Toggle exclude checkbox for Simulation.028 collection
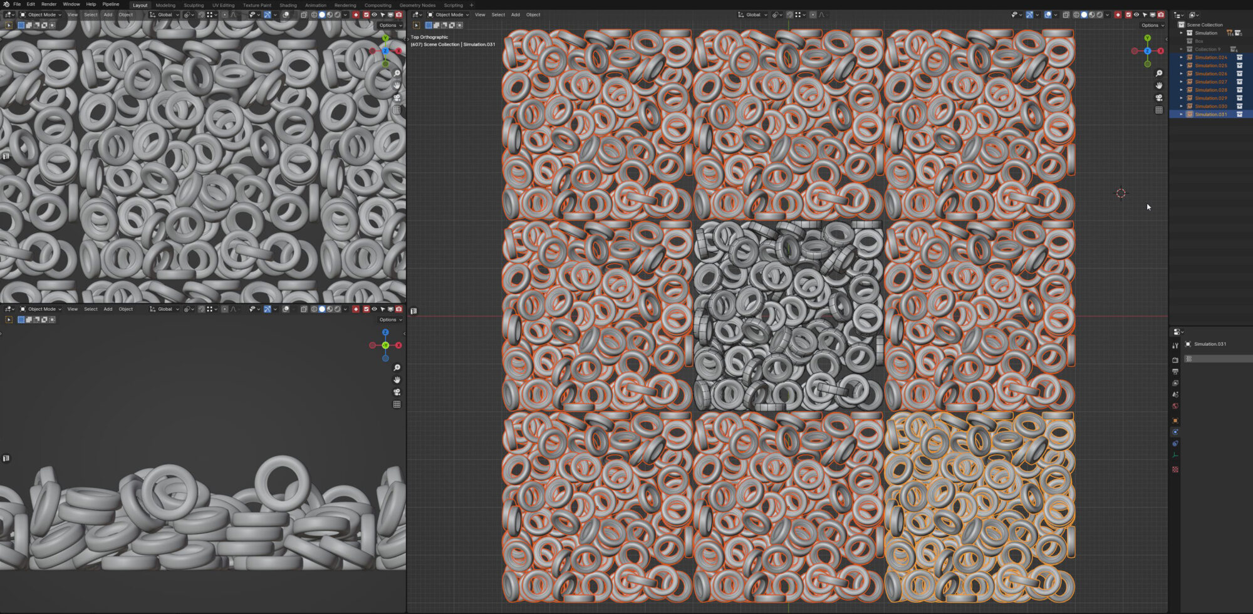Viewport: 1253px width, 614px height. click(1239, 90)
